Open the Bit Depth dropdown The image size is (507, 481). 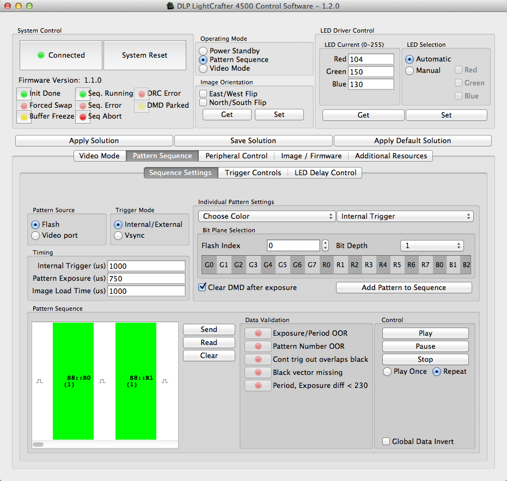[x=432, y=245]
